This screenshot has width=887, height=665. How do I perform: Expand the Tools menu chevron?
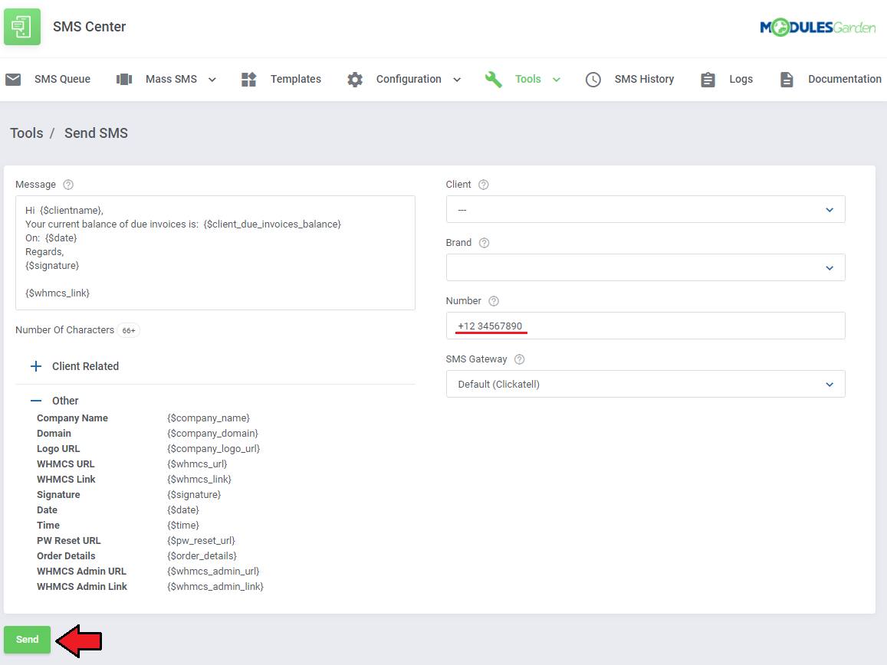[x=557, y=80]
